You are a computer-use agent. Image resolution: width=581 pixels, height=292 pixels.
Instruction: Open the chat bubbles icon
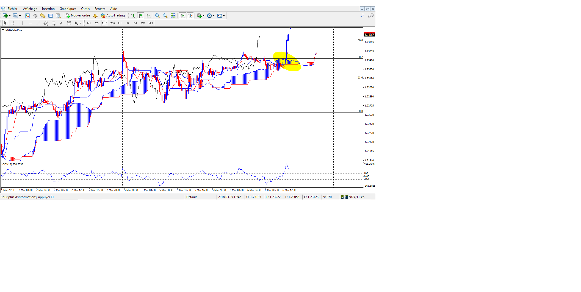371,16
